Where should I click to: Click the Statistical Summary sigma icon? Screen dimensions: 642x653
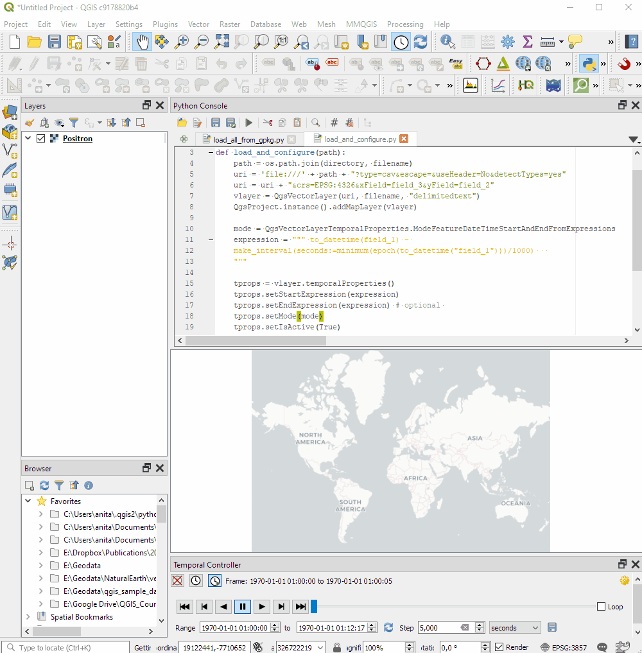point(528,42)
